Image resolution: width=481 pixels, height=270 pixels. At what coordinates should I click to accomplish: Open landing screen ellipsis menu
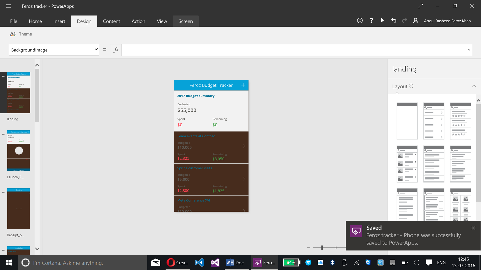point(4,76)
